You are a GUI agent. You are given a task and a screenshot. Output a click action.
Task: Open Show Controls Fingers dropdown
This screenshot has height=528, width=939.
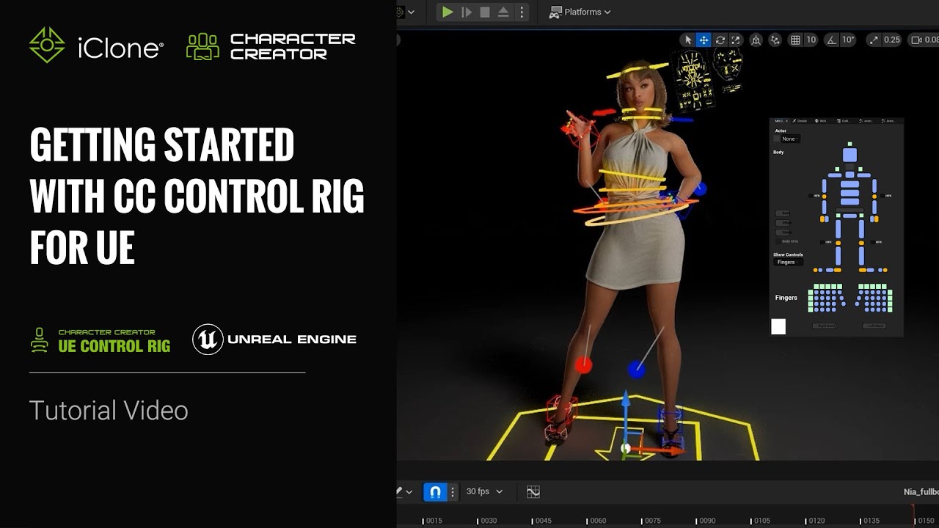(789, 262)
